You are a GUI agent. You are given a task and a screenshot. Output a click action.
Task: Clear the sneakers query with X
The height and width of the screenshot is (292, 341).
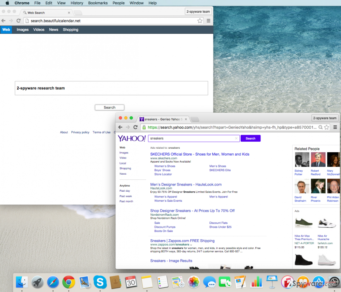[x=236, y=138]
